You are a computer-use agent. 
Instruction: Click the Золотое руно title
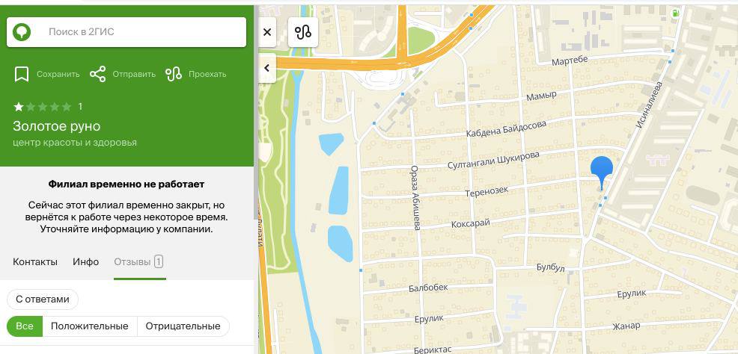(56, 126)
